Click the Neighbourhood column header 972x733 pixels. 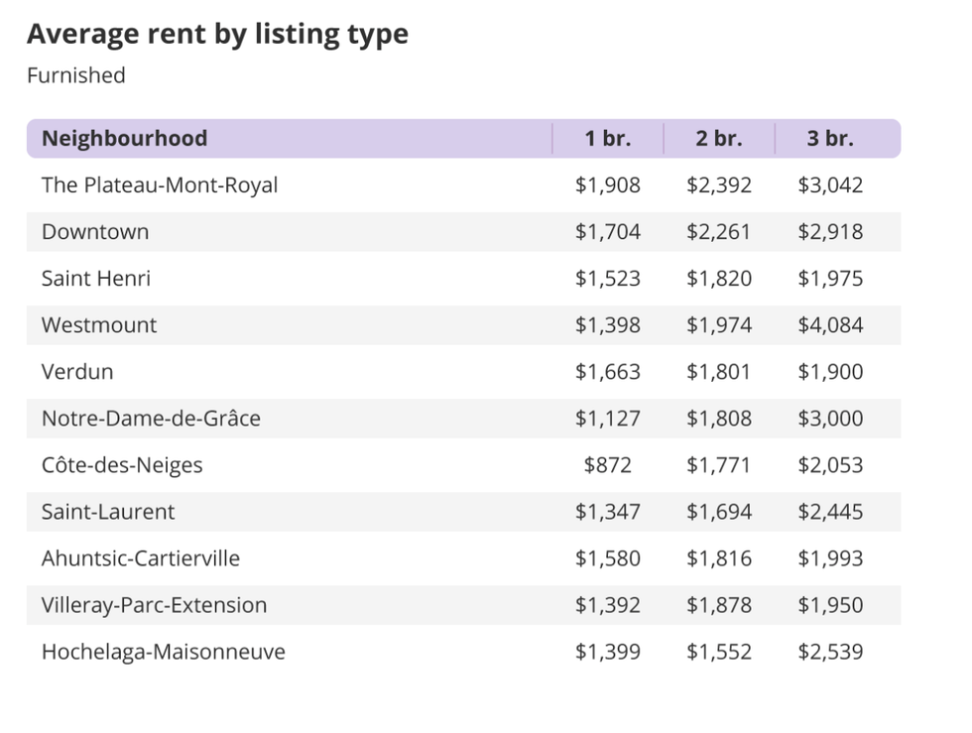click(124, 139)
